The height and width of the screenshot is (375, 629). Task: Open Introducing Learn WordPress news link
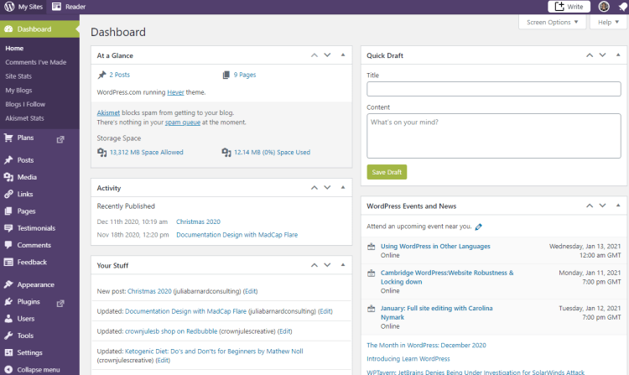(x=408, y=359)
